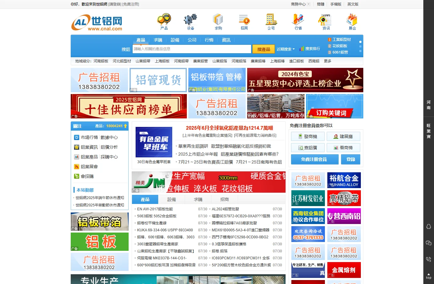The width and height of the screenshot is (434, 284).
Task: Click the 免費注冊會員 button
Action: (315, 160)
